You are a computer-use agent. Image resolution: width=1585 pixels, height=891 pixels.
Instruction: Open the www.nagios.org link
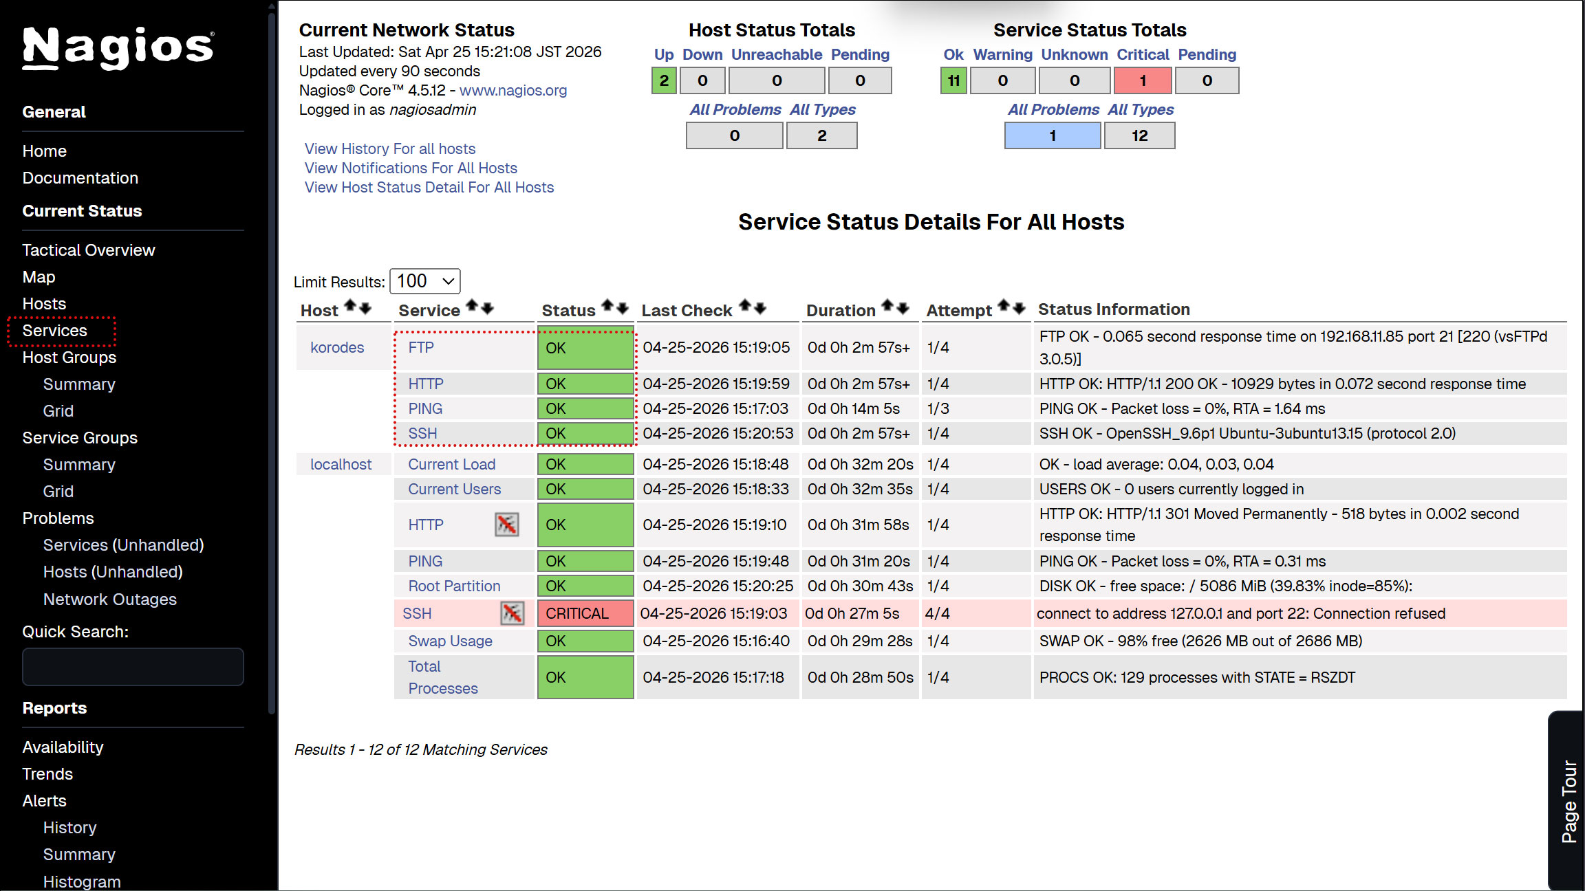[513, 90]
